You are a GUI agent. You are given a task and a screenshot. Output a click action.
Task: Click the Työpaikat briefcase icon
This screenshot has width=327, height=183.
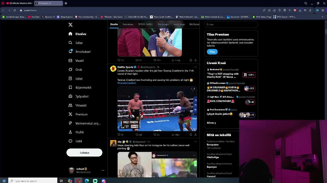pyautogui.click(x=70, y=96)
